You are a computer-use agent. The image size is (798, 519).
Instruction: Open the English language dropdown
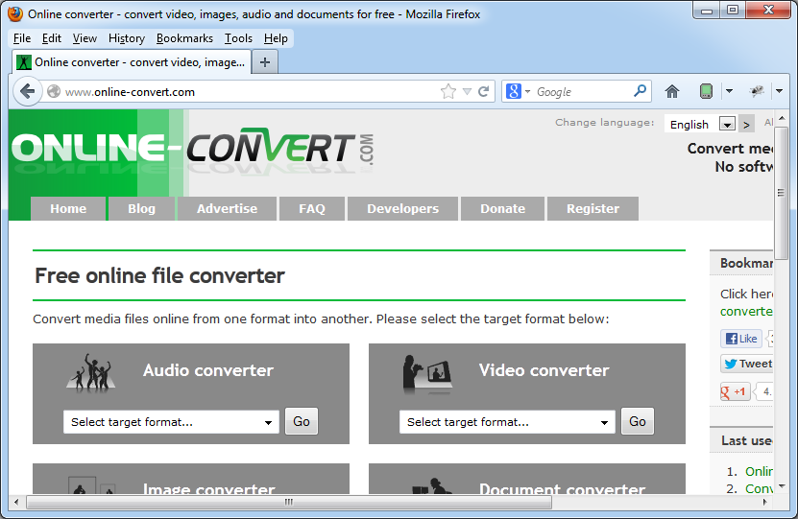tap(700, 124)
